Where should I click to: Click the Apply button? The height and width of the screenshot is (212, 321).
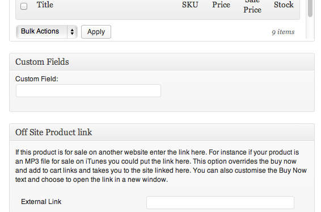[x=96, y=32]
